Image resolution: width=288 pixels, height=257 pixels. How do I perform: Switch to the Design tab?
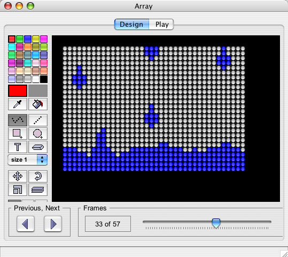(131, 24)
